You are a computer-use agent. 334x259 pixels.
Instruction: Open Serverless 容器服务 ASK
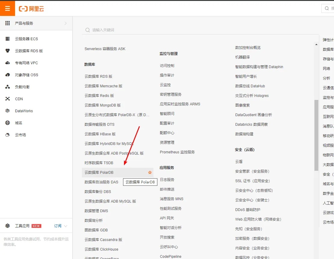pyautogui.click(x=105, y=49)
